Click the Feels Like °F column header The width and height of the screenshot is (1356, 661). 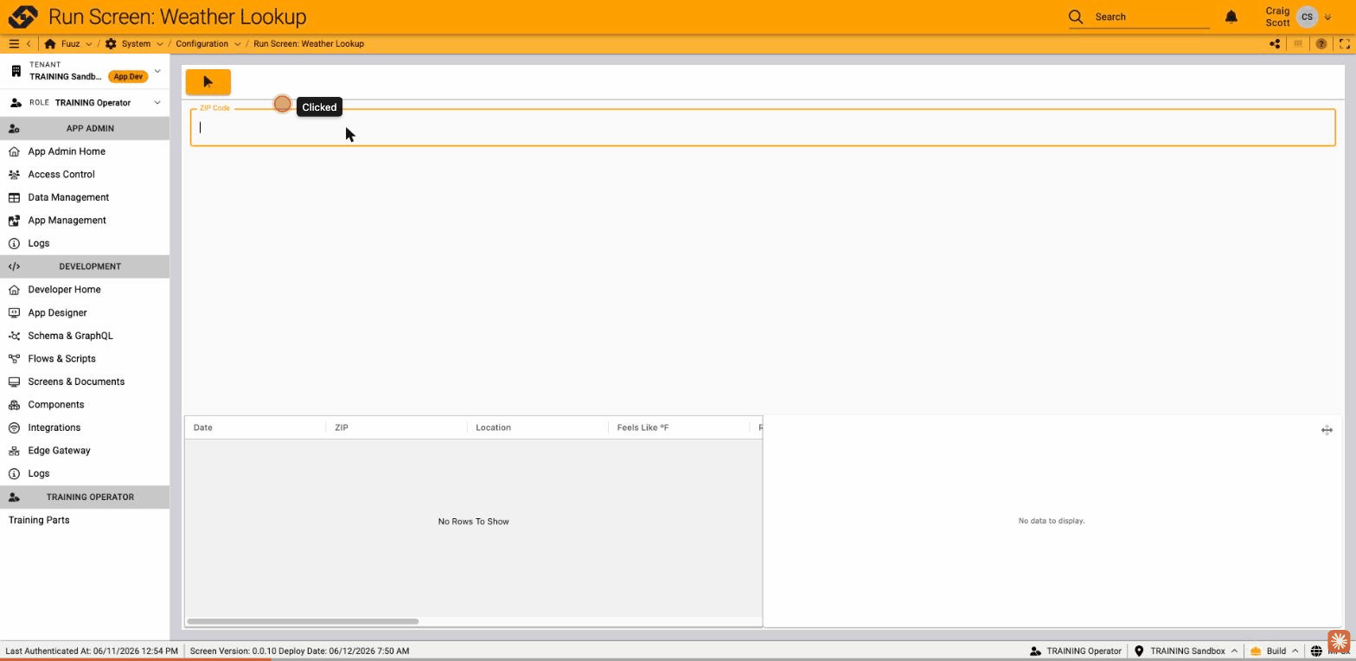point(643,427)
